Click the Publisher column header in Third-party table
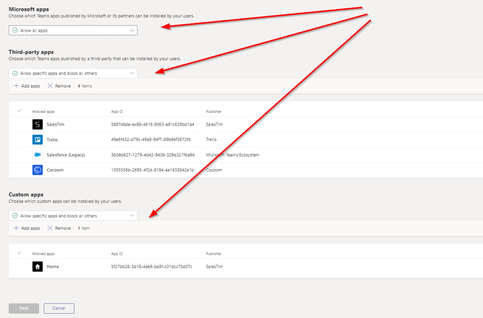Viewport: 483px width, 318px height. click(214, 112)
